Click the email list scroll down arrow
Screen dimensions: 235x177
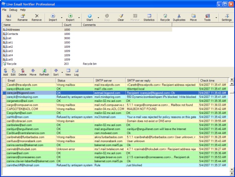(x=232, y=170)
